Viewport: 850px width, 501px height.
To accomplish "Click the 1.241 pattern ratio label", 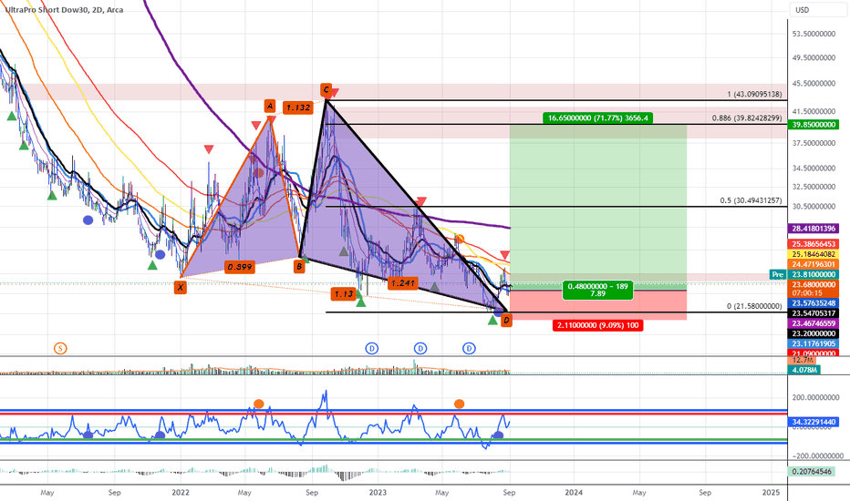I will [403, 282].
